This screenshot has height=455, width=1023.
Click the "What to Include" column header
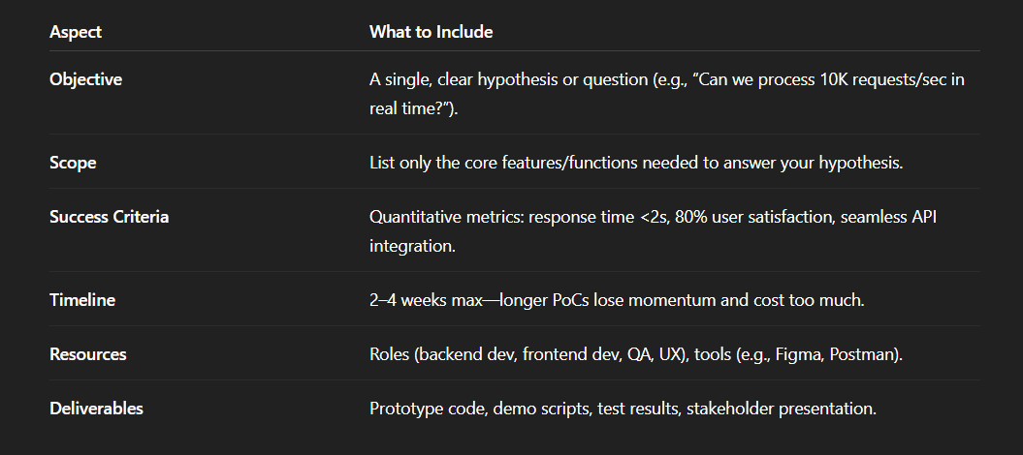pos(431,32)
